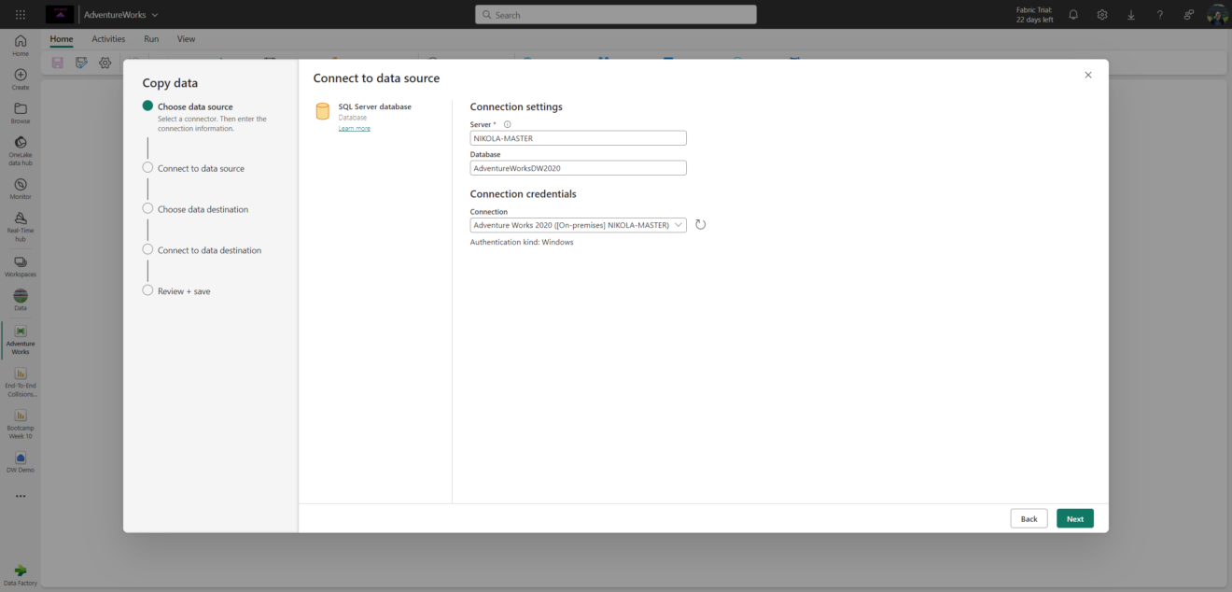Open the DW Demo item in the sidebar

(x=20, y=461)
